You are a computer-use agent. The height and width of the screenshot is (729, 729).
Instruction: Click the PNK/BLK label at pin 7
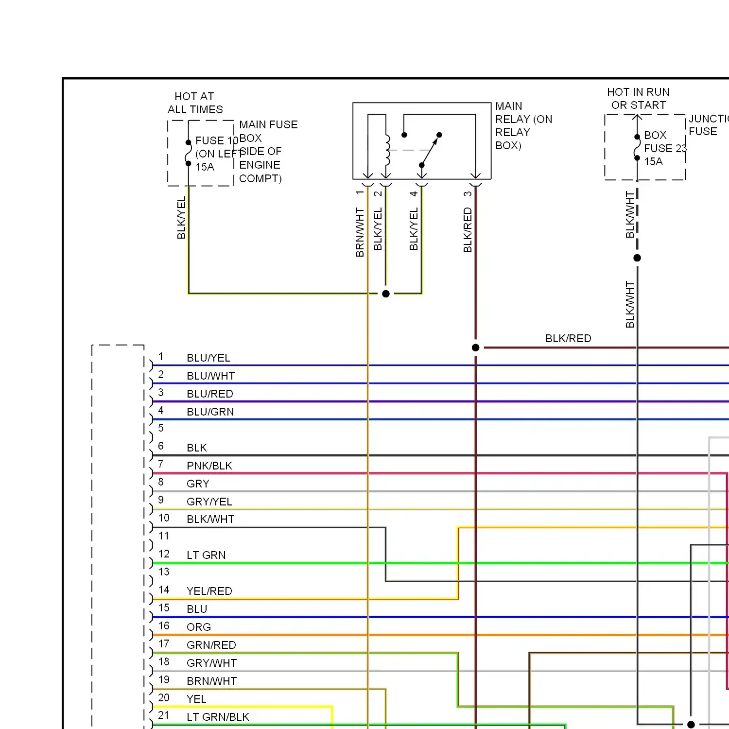click(x=209, y=466)
